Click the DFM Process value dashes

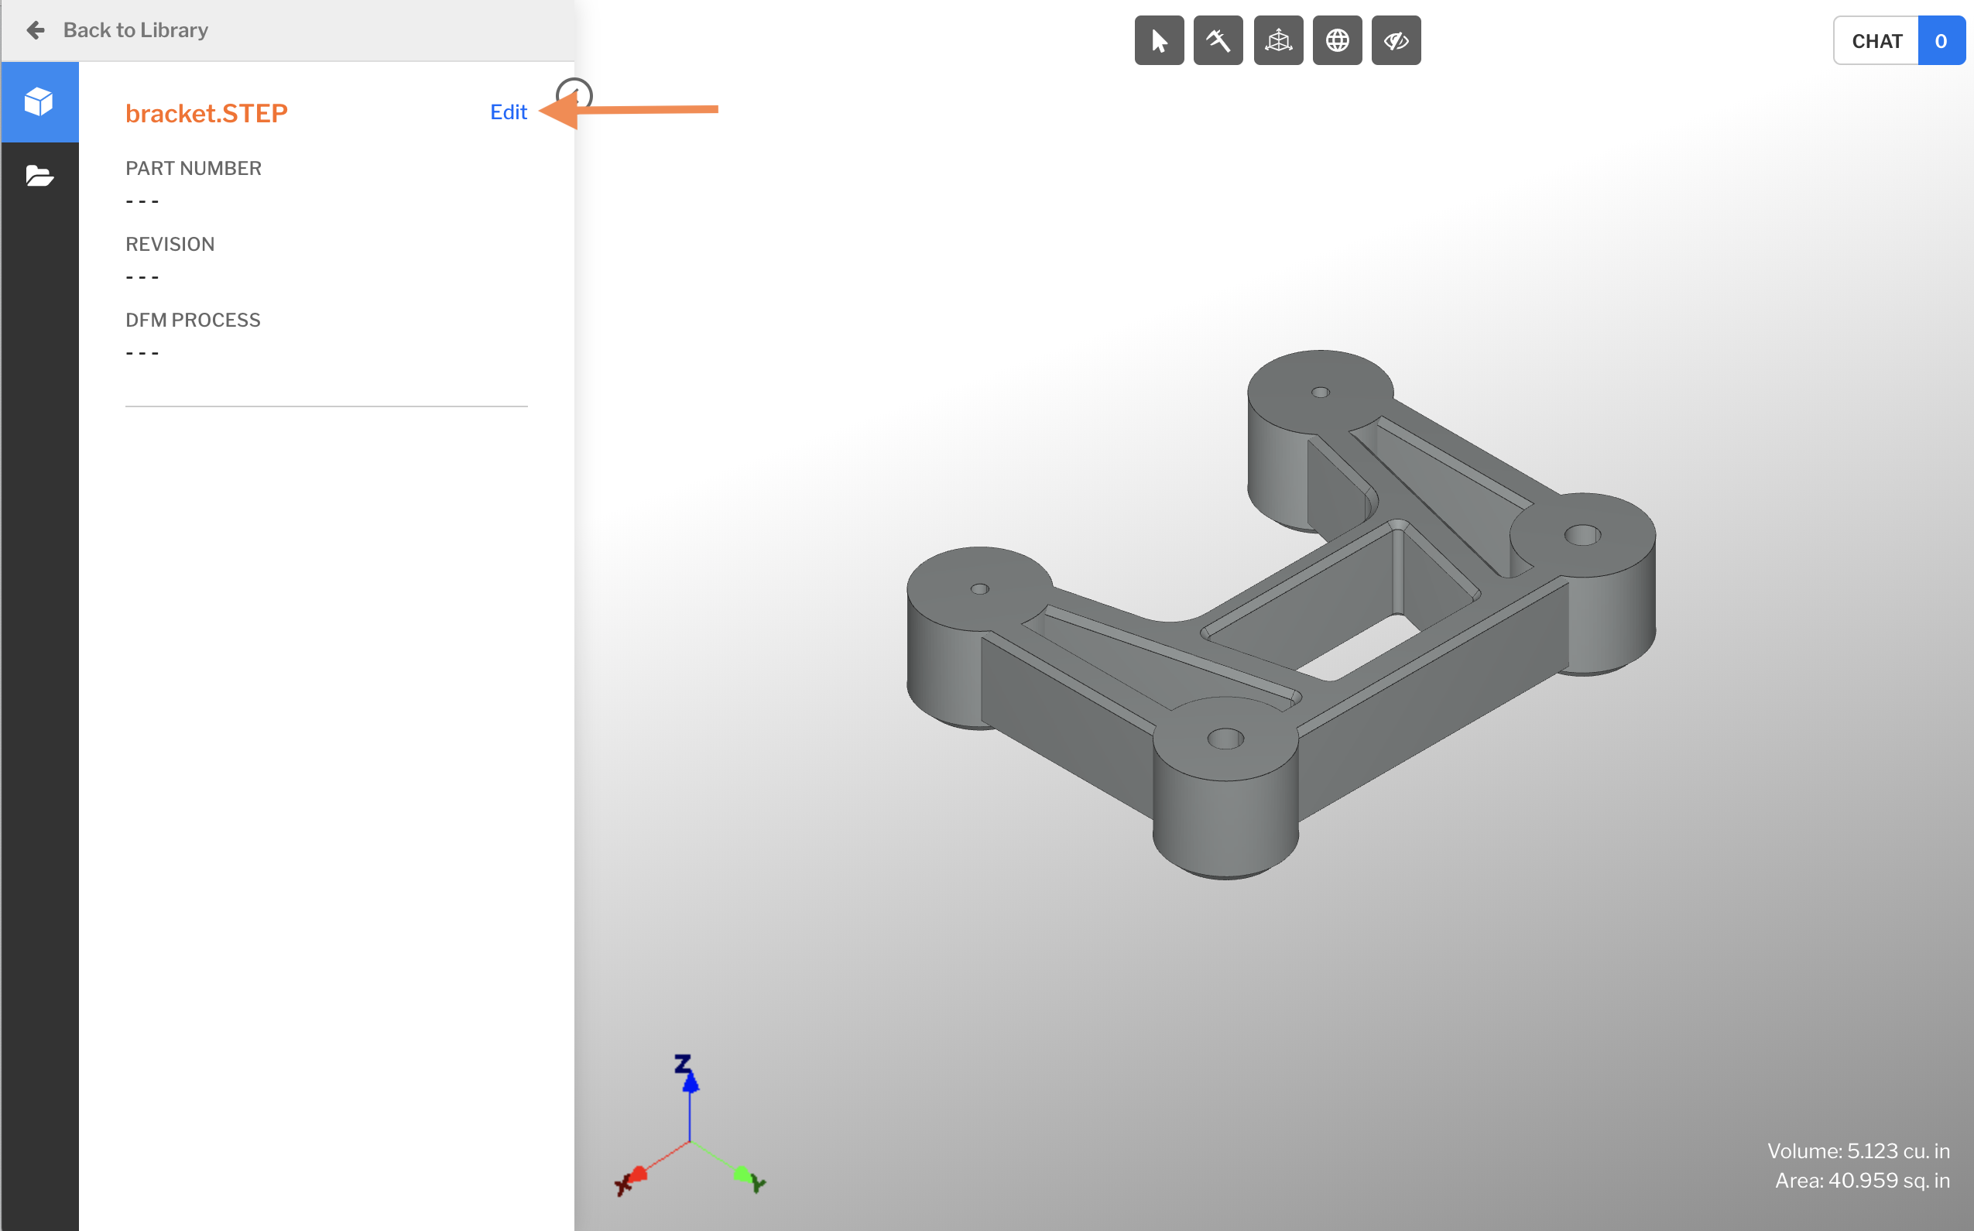pyautogui.click(x=142, y=353)
